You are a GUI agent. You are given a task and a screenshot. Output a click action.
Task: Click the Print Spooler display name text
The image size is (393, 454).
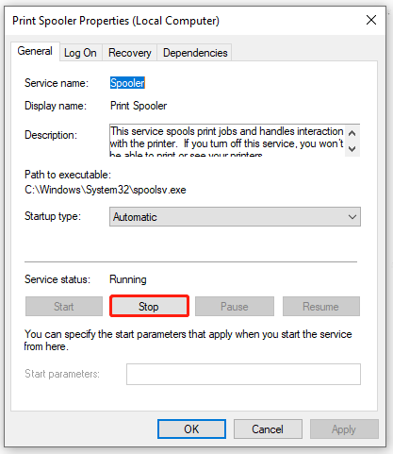tap(139, 106)
